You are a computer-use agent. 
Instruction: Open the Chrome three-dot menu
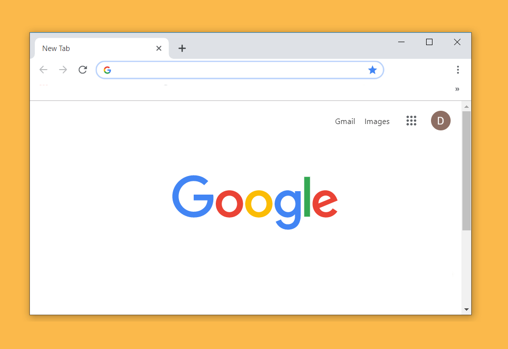[x=458, y=70]
